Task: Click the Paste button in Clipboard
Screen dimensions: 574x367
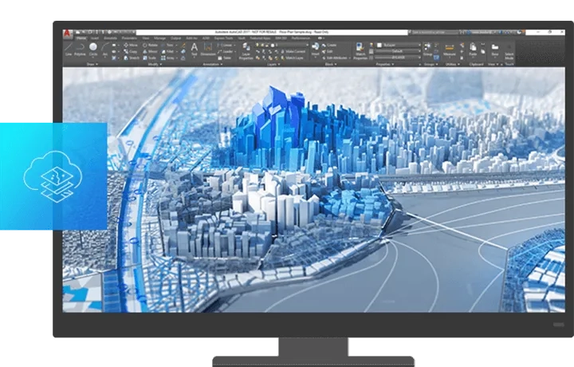Action: click(472, 49)
